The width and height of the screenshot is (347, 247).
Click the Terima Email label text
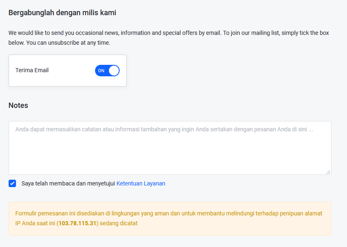[32, 70]
